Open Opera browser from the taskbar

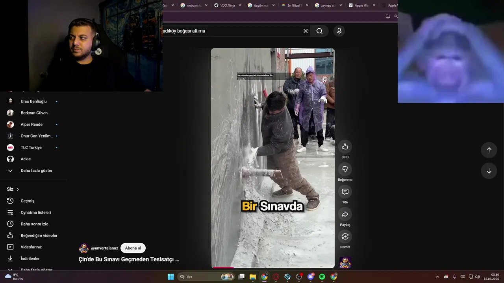276,277
